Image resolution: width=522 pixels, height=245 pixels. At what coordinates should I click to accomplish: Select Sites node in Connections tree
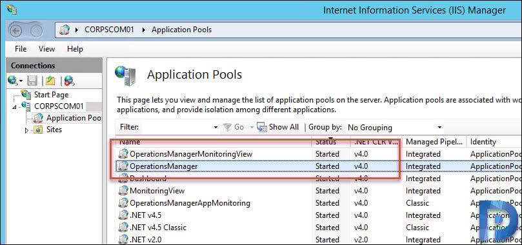click(54, 130)
